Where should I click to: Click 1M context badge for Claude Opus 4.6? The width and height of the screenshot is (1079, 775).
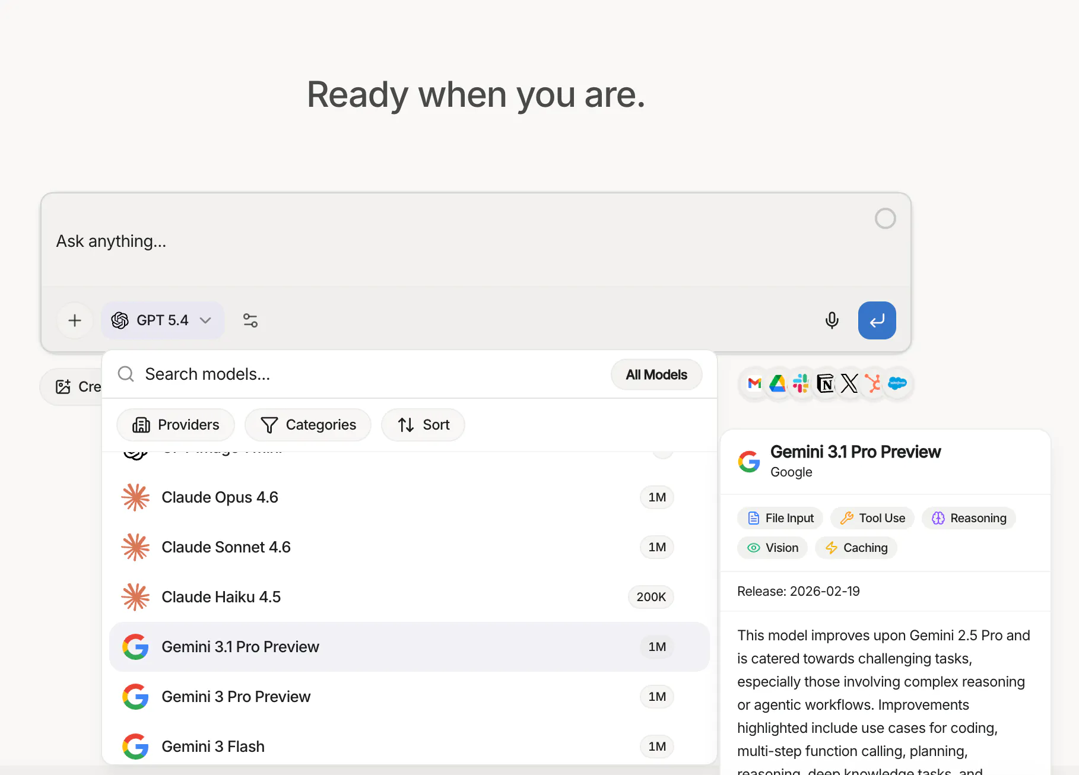click(x=657, y=497)
